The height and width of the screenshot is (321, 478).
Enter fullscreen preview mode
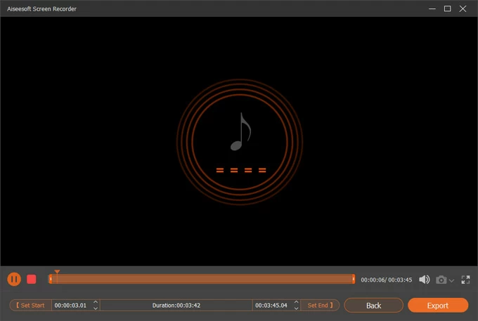(x=465, y=280)
